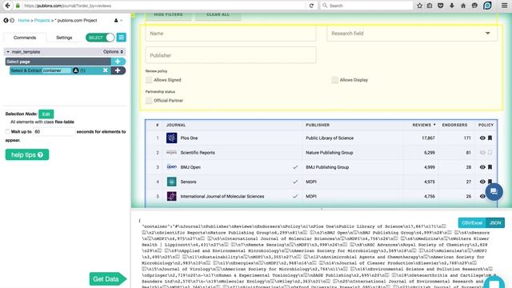The height and width of the screenshot is (288, 512).
Task: Switch to the Settings tab
Action: tap(64, 38)
